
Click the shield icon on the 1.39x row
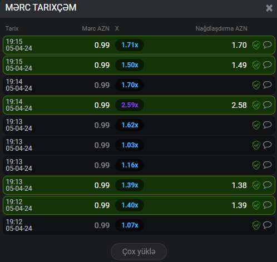[x=256, y=185]
